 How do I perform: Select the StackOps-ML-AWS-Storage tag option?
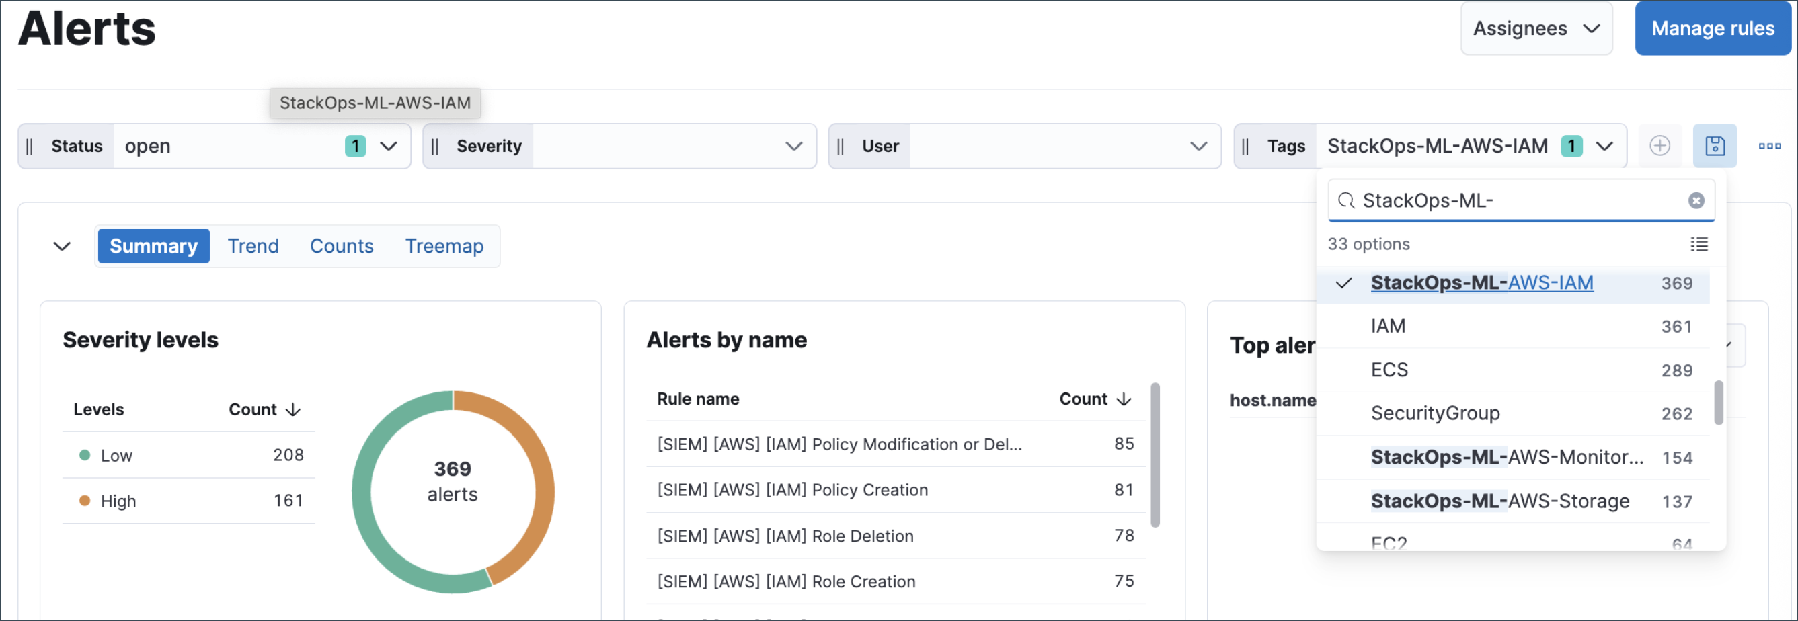[1512, 501]
